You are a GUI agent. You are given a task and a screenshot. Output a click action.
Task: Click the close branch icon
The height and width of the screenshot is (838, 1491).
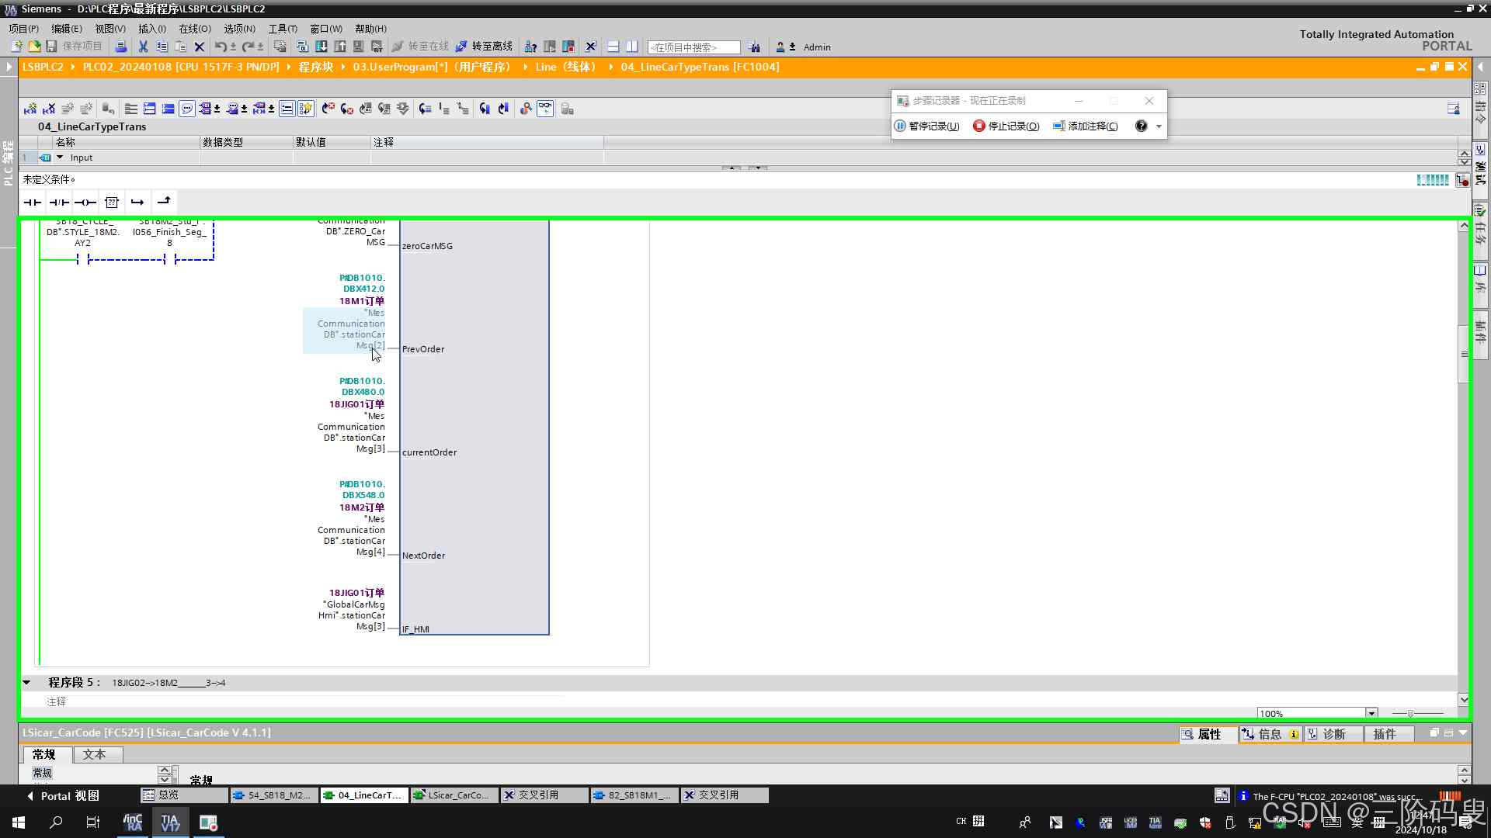pos(164,203)
